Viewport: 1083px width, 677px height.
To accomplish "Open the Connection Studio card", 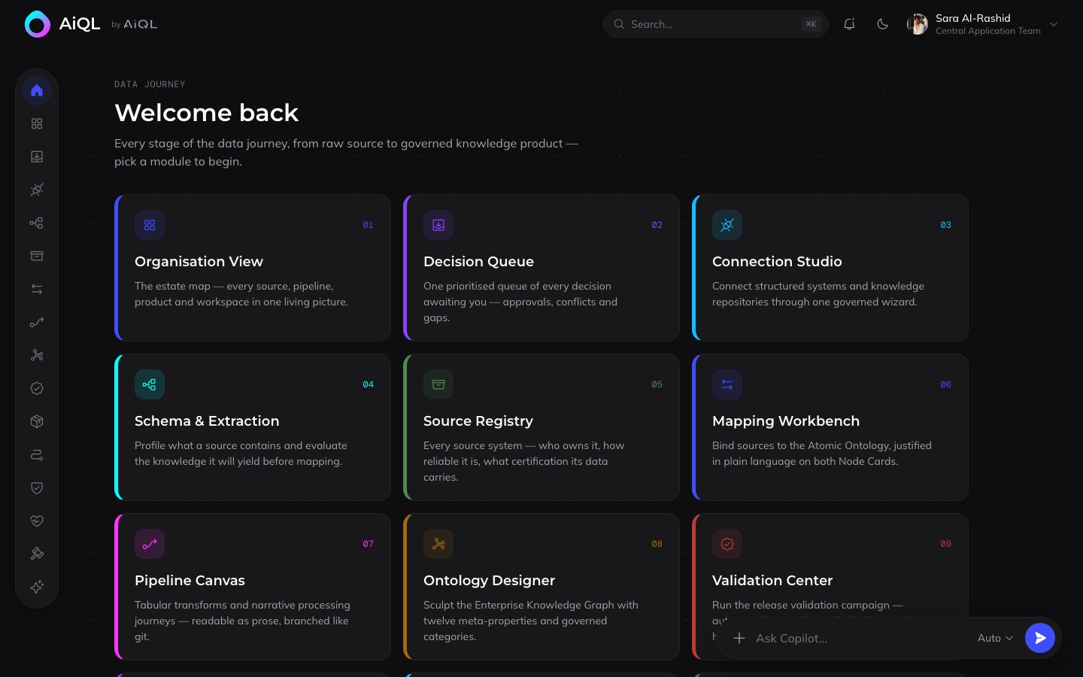I will (830, 268).
